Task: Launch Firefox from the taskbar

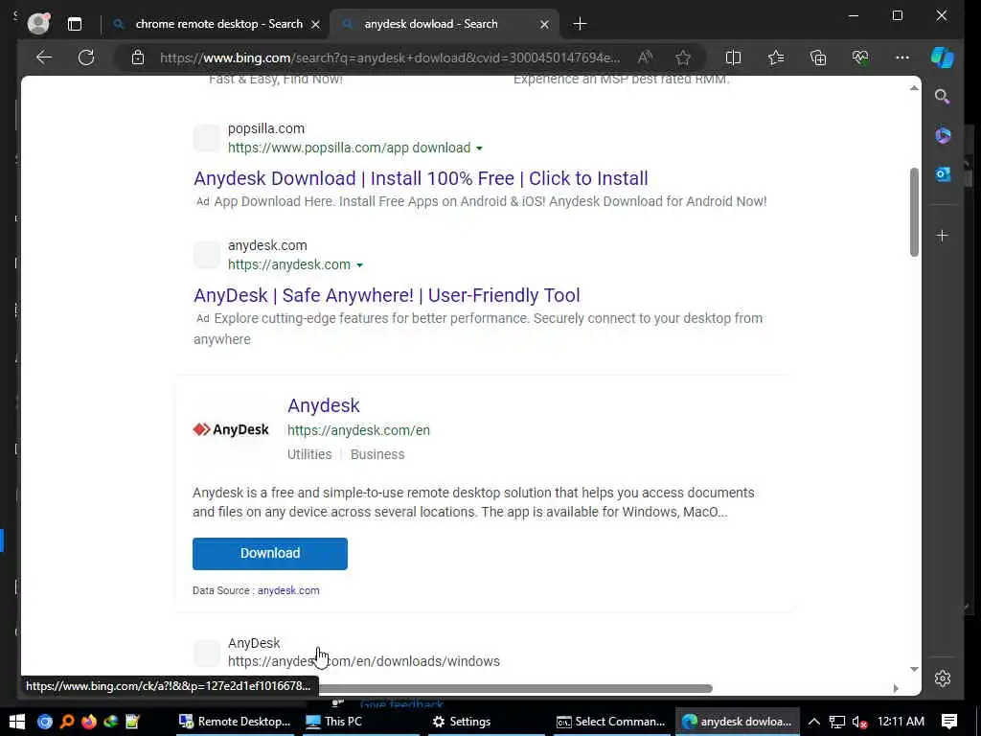Action: tap(89, 722)
